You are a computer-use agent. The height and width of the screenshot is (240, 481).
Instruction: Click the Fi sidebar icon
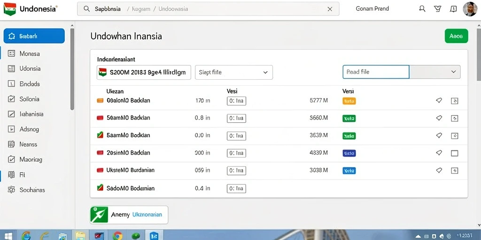click(x=11, y=175)
